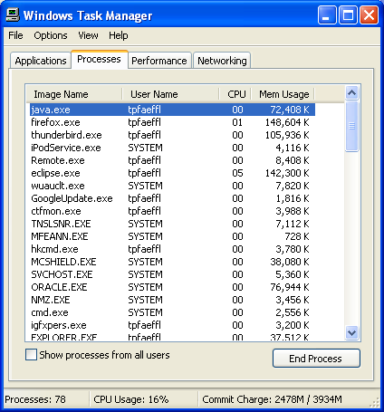Click the 142,300 K memory value
384x412 pixels.
(287, 173)
